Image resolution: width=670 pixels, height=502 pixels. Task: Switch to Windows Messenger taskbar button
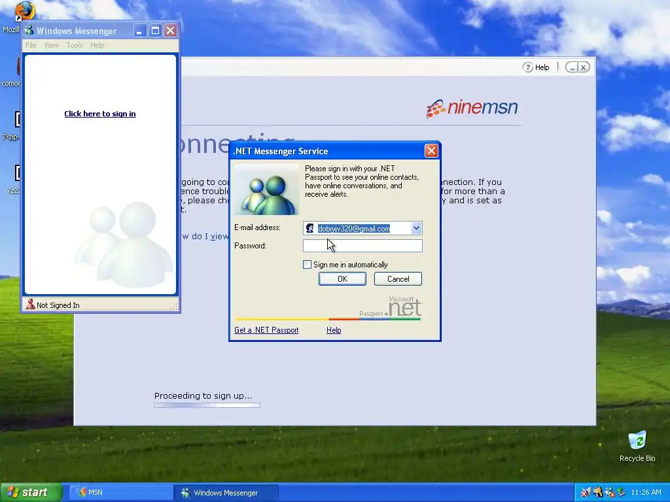226,493
